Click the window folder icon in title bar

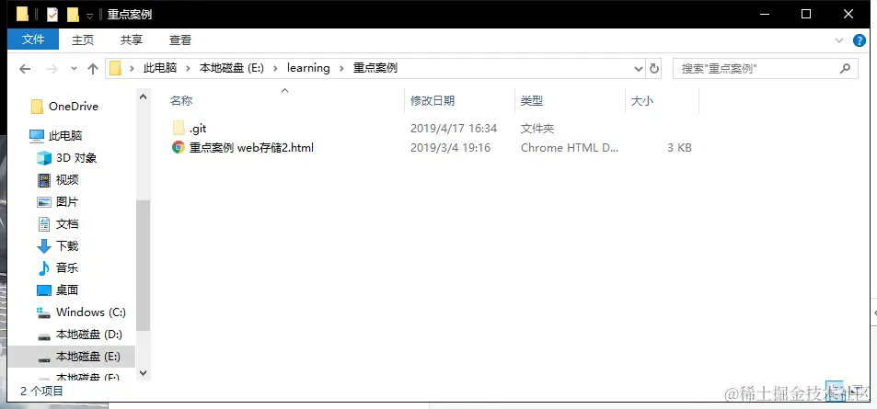[22, 15]
